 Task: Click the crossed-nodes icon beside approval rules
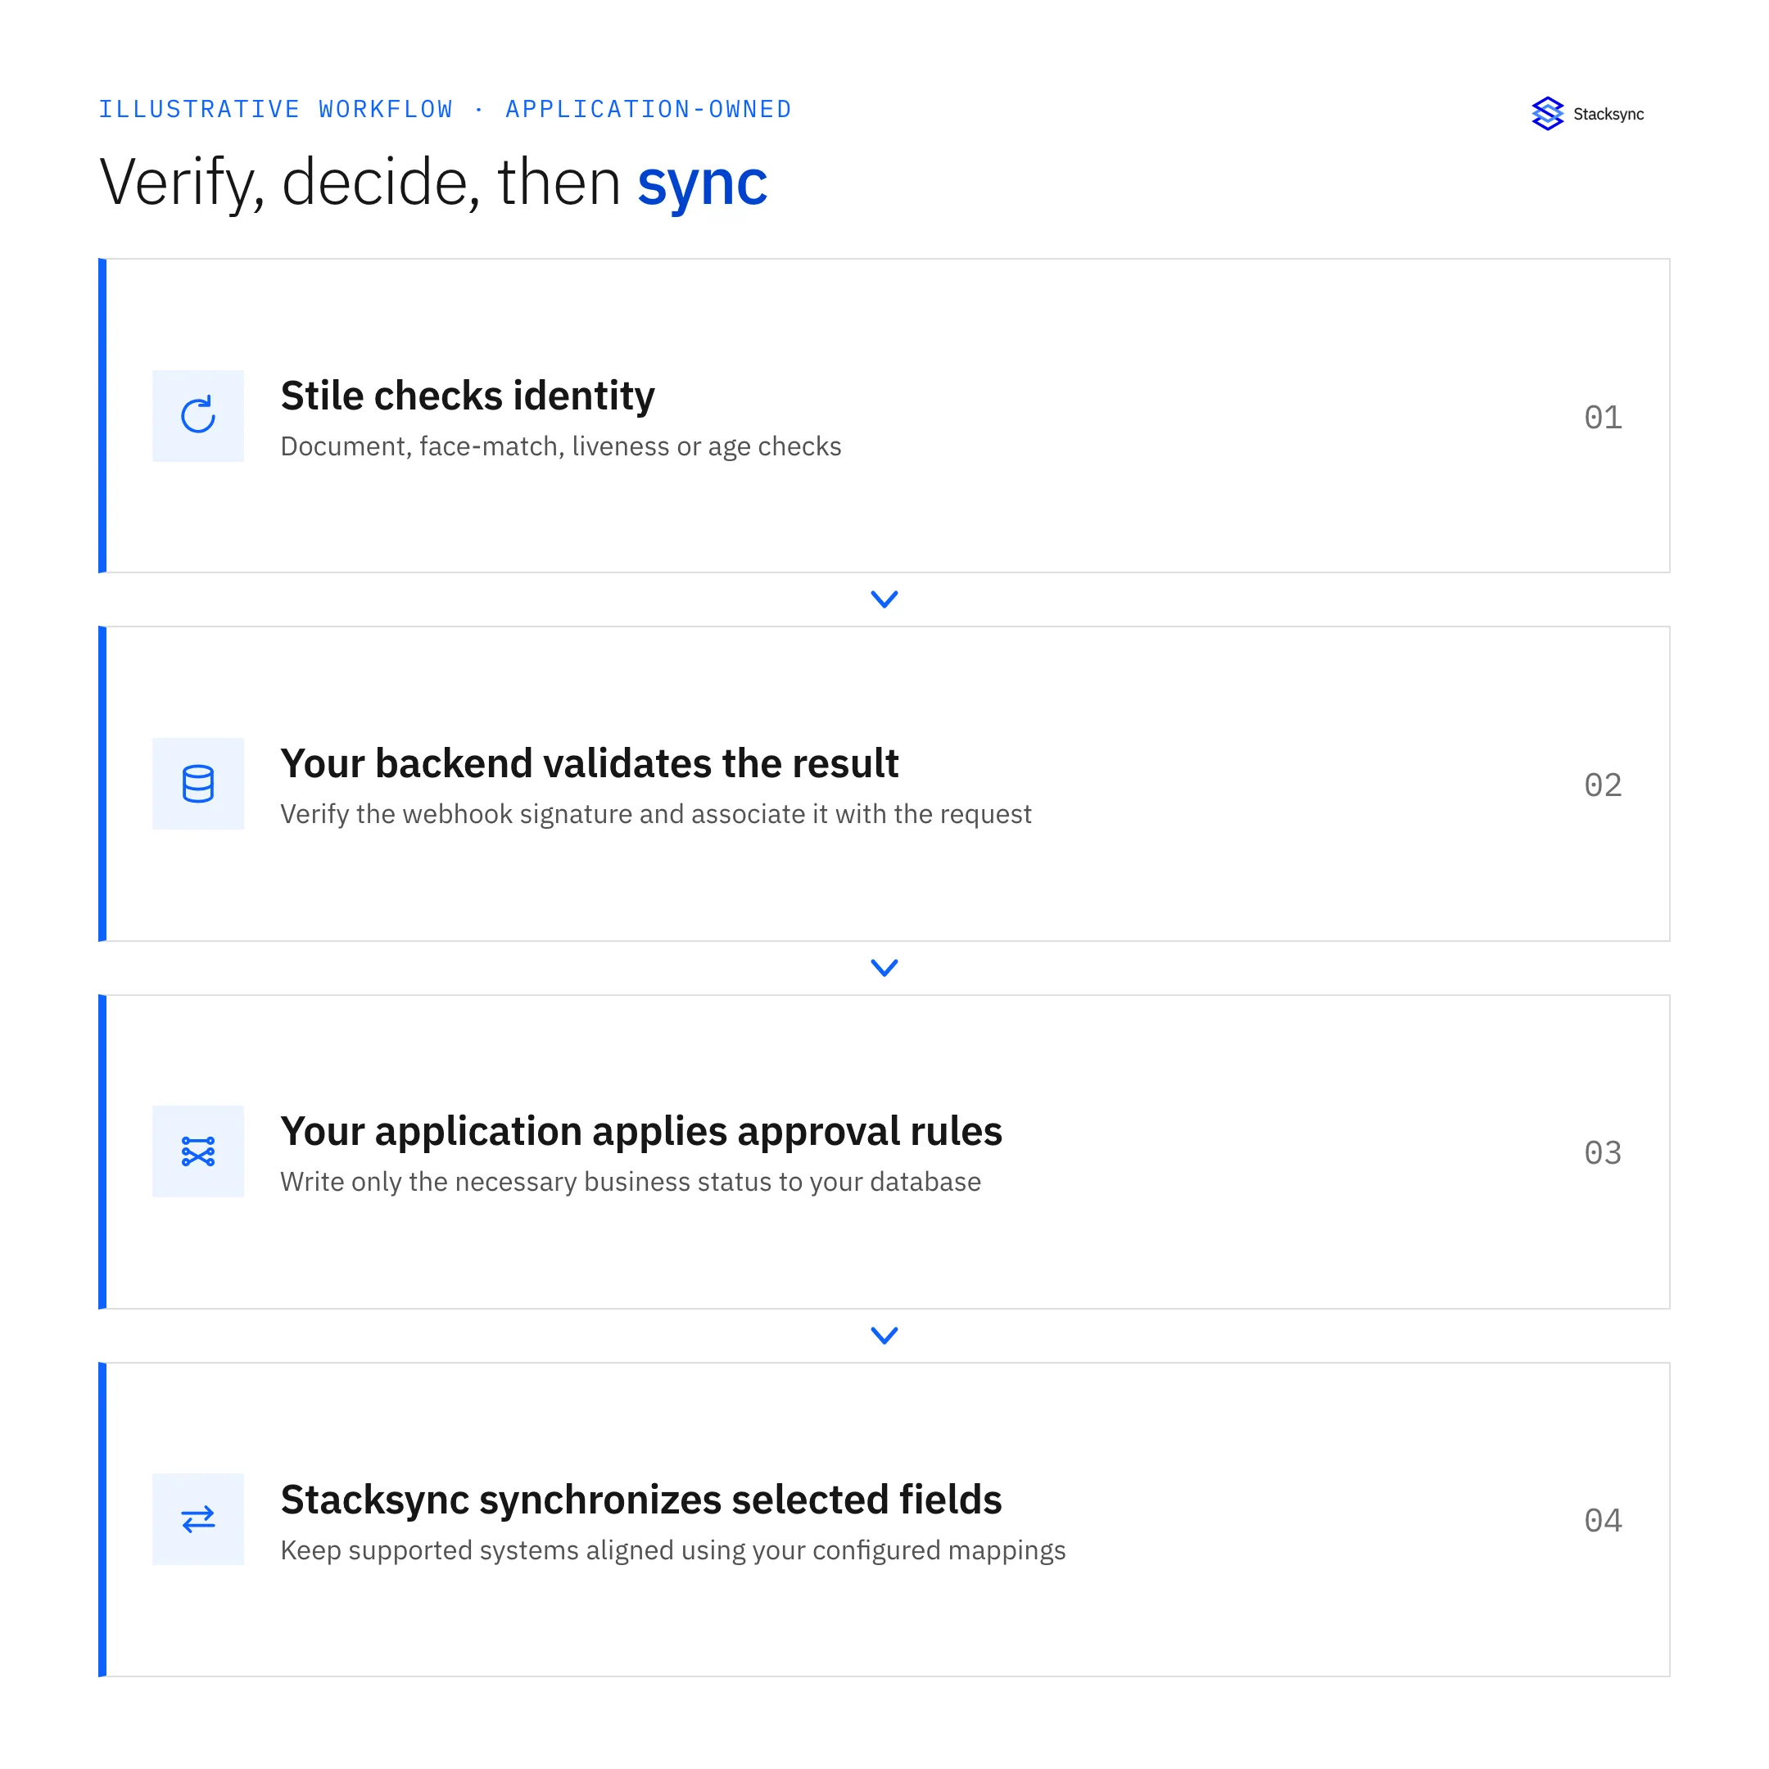(197, 1151)
